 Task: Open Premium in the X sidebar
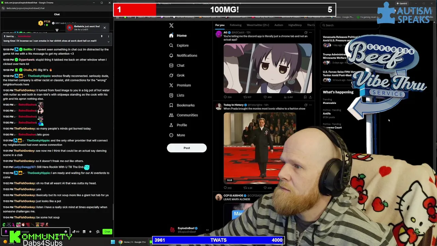click(180, 85)
